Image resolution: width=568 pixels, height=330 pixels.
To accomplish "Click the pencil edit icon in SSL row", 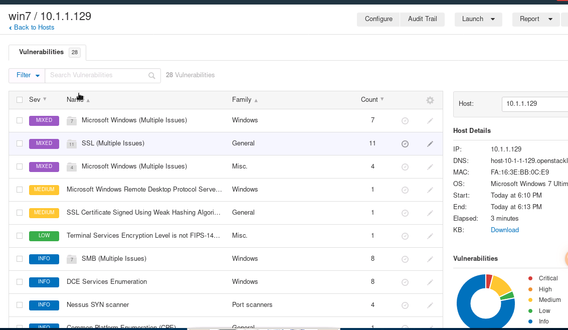I will [x=430, y=144].
